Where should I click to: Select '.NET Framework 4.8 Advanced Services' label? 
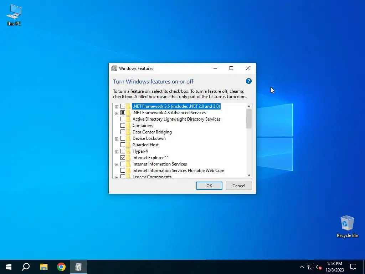(169, 112)
